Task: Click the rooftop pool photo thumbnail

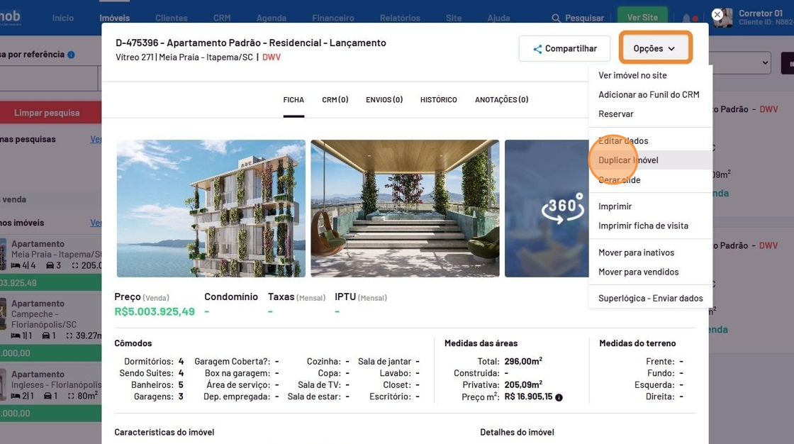Action: [405, 208]
